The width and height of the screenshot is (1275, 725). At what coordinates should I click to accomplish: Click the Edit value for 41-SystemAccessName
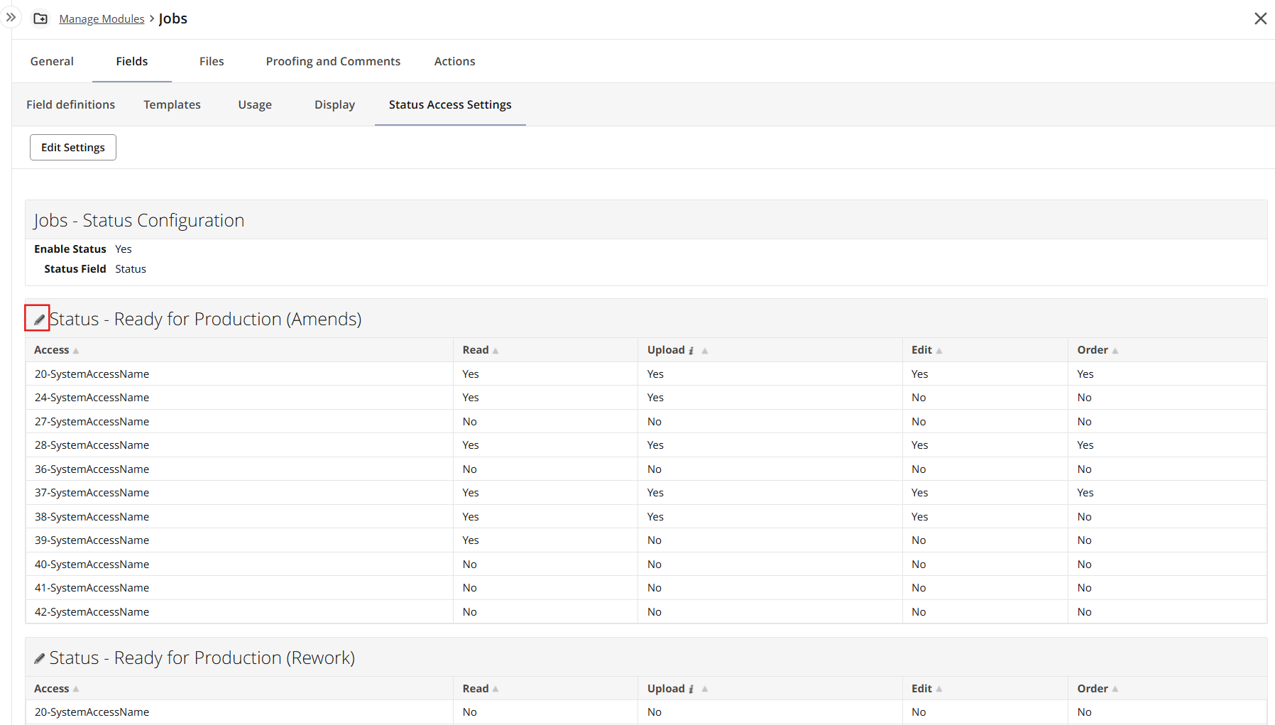click(x=919, y=588)
